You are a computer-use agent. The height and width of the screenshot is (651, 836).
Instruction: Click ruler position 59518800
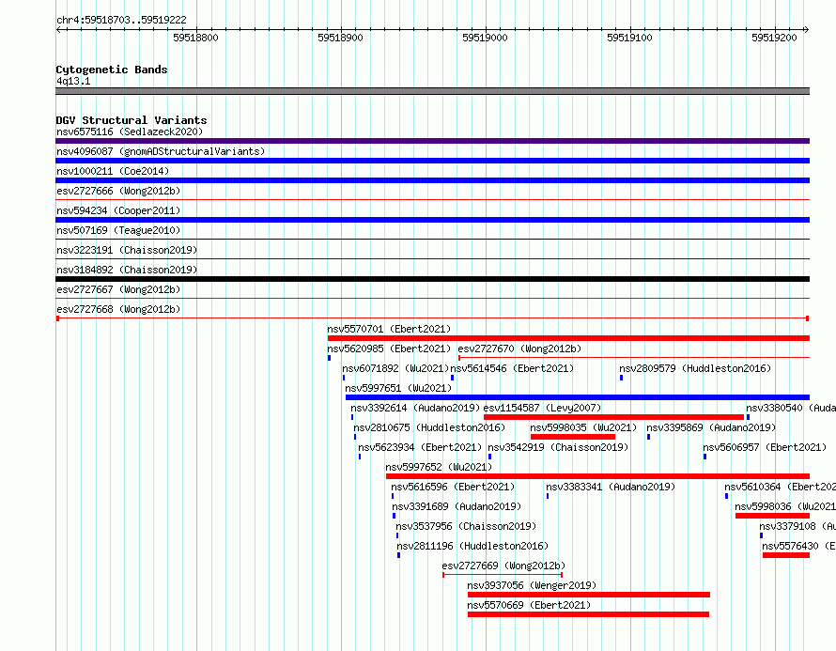195,38
